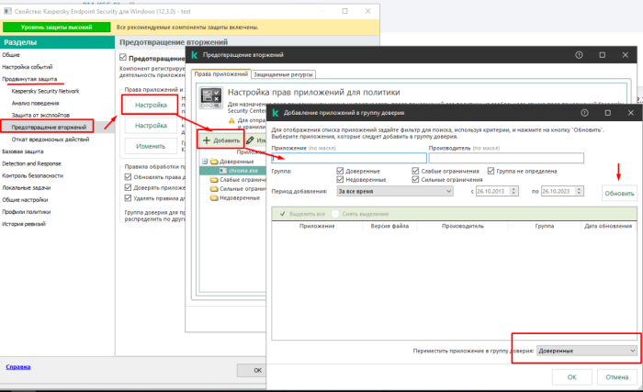
Task: Click the Изменить button in main window
Action: [x=151, y=146]
